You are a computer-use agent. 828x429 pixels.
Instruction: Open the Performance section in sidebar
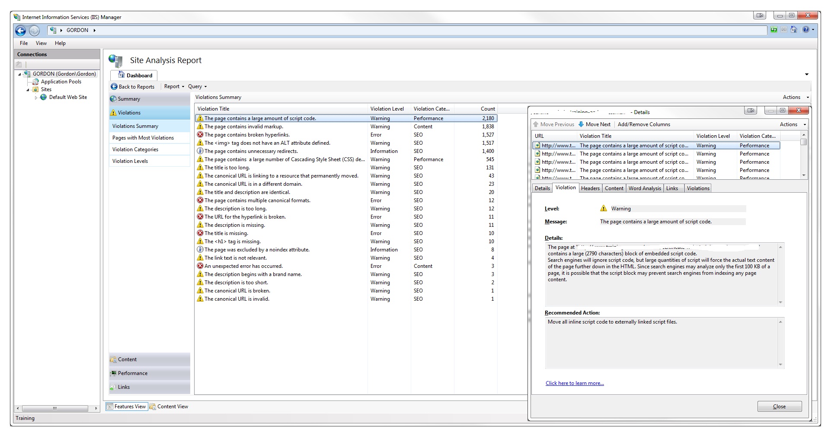click(x=150, y=373)
